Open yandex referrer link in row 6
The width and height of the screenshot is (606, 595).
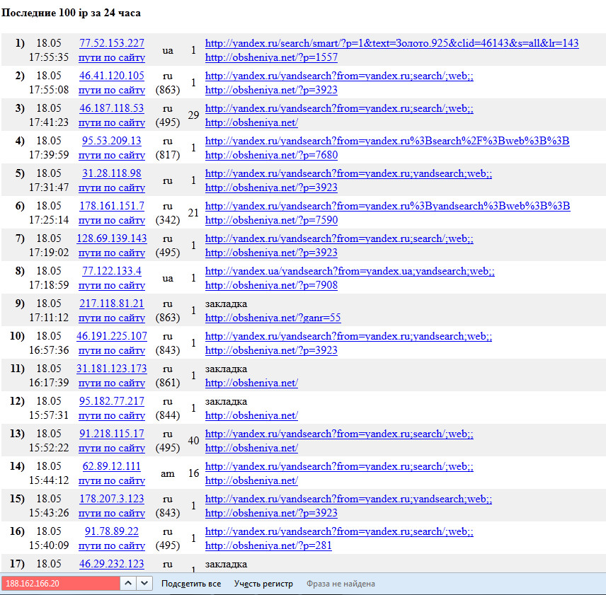pos(388,205)
